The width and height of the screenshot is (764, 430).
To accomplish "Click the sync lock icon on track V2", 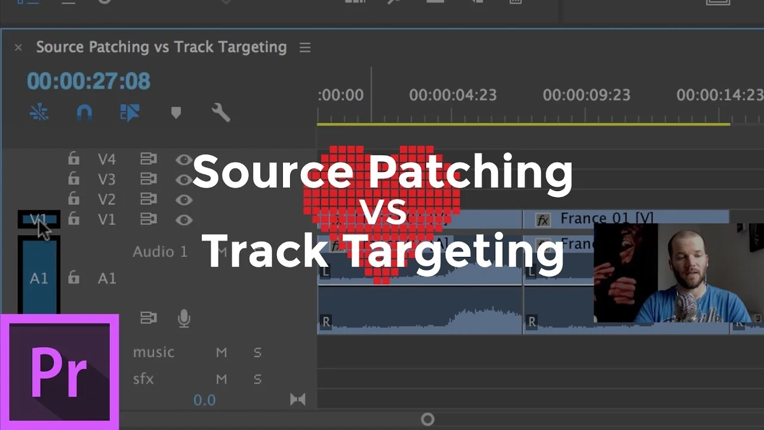I will [x=148, y=199].
